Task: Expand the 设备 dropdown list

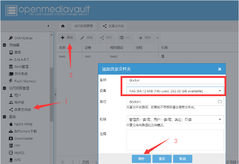Action: point(220,91)
